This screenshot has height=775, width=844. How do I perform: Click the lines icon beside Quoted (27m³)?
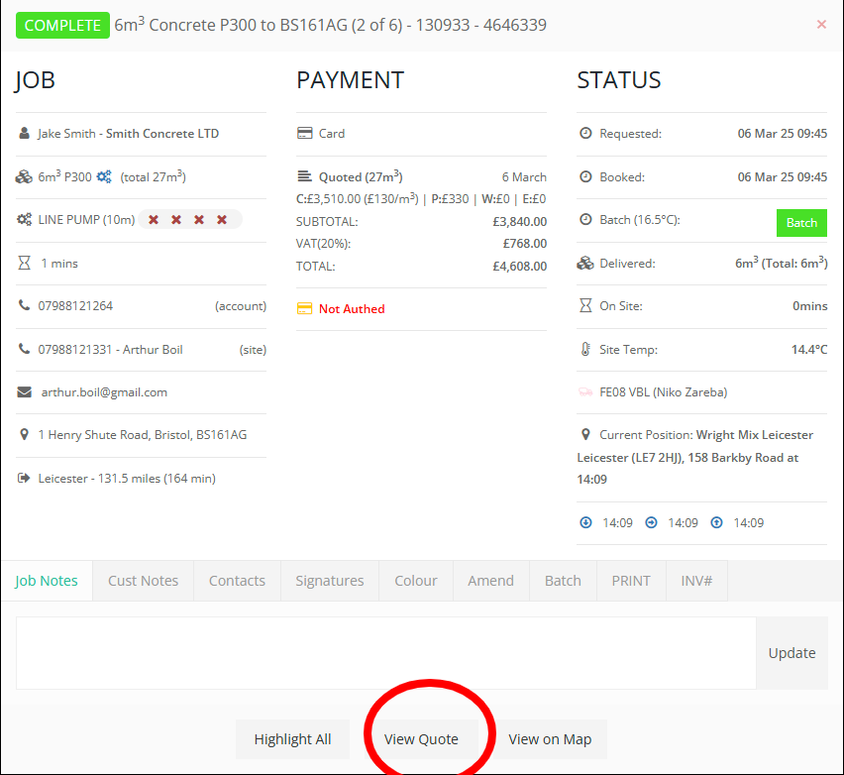(x=304, y=176)
